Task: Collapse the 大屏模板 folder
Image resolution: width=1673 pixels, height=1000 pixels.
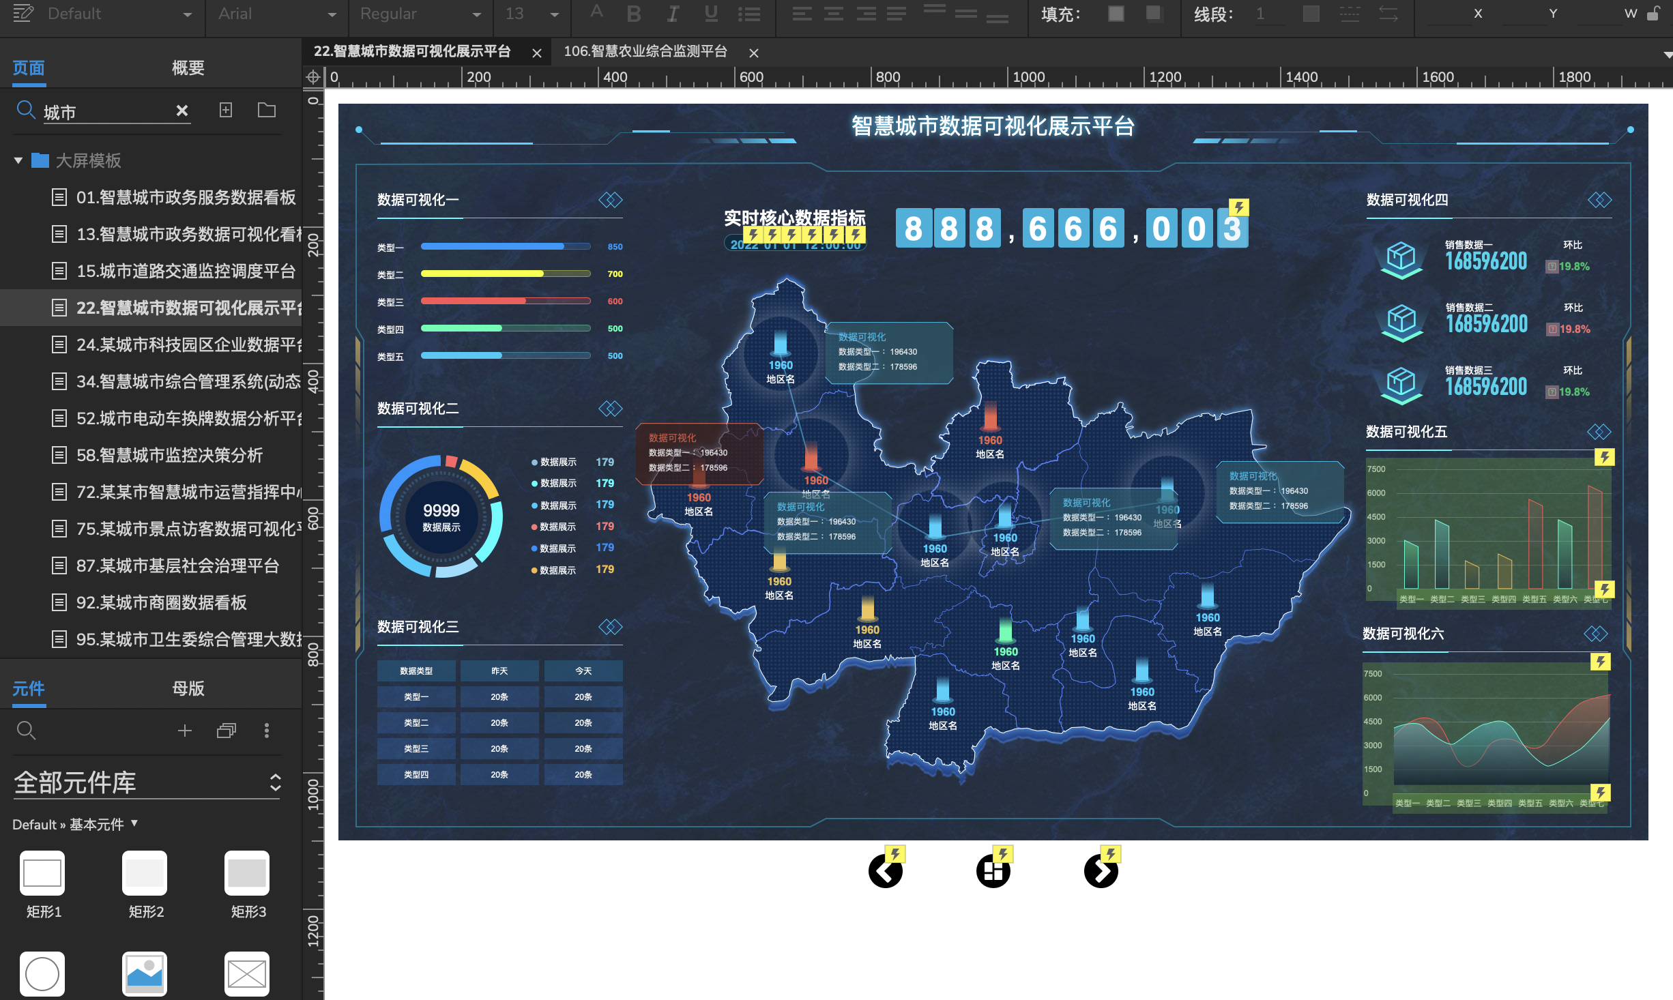Action: (18, 160)
